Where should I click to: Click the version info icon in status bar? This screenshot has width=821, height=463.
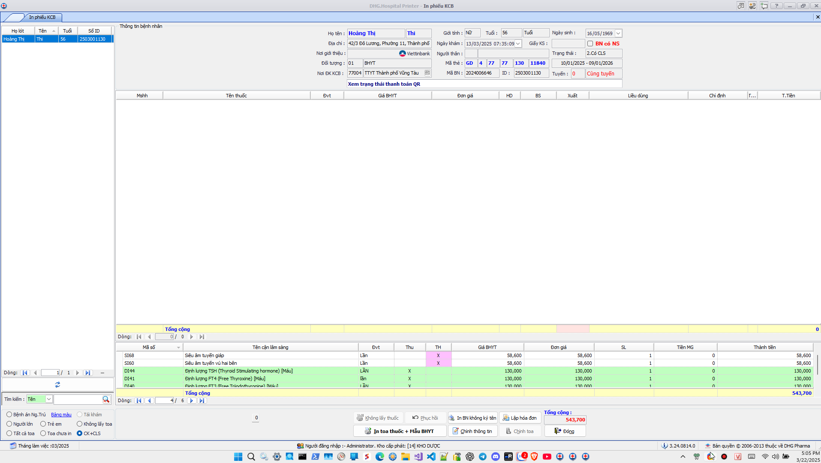[x=665, y=446]
